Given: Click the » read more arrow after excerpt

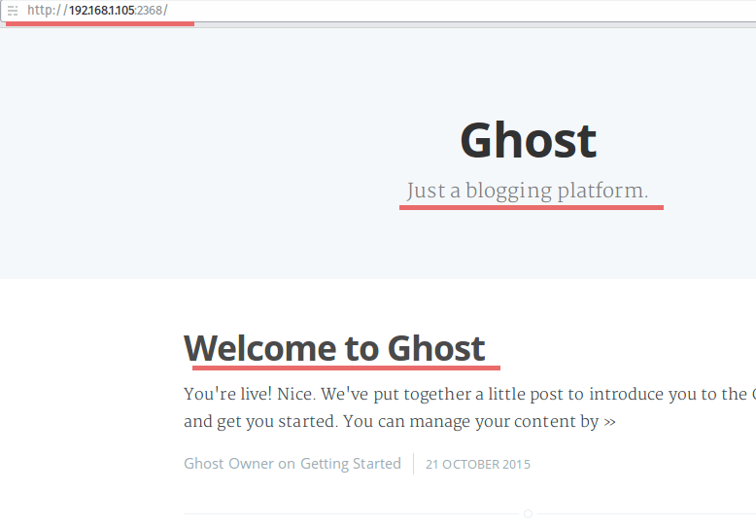Looking at the screenshot, I should coord(609,422).
